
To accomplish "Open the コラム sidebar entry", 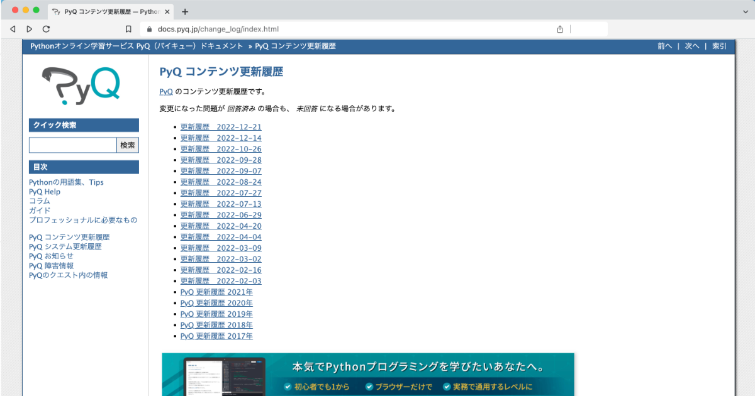I will 39,201.
